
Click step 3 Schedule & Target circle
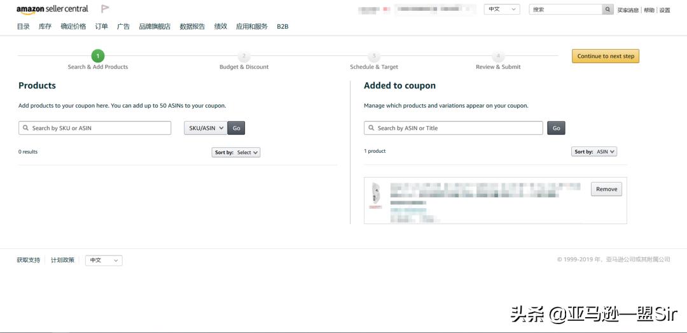click(x=374, y=57)
